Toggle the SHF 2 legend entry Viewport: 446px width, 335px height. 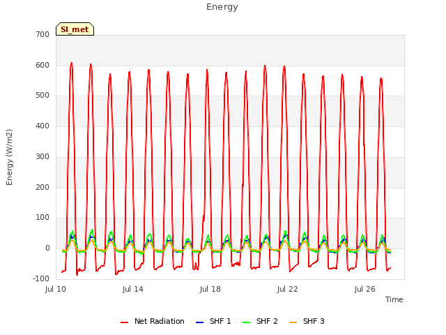260,321
